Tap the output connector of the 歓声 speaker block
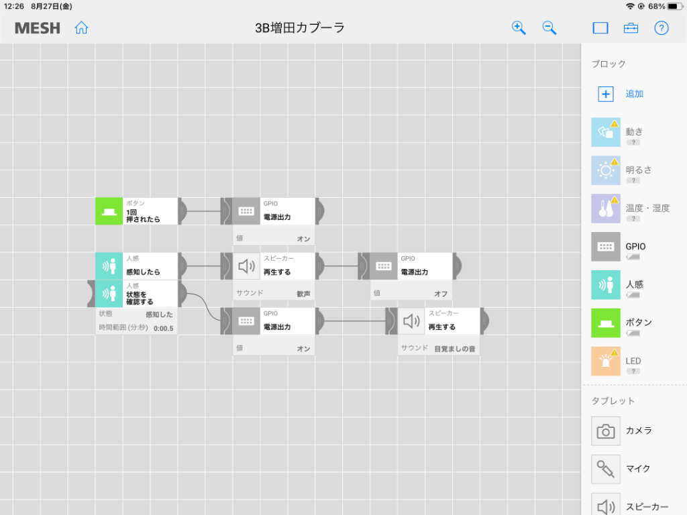This screenshot has height=515, width=687. (320, 266)
